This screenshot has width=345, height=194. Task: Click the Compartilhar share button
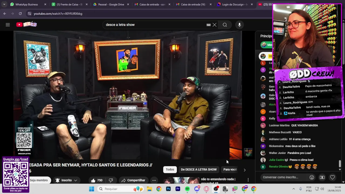[133, 180]
